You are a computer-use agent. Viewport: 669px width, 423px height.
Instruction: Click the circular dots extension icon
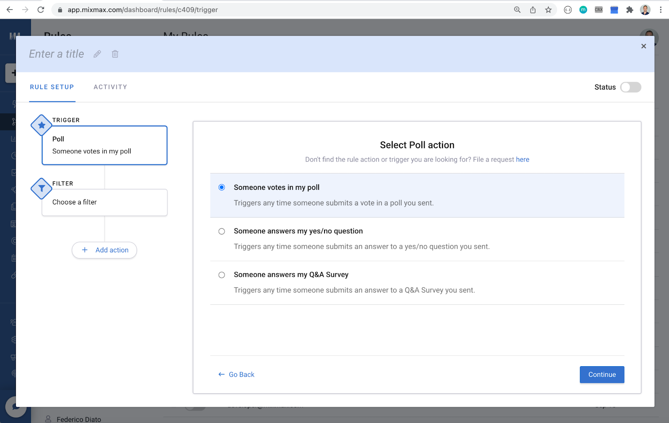point(568,10)
